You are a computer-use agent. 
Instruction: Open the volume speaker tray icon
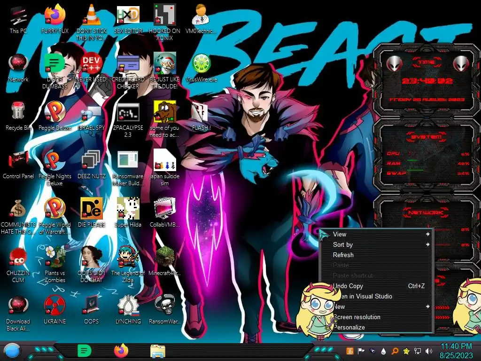pos(429,351)
